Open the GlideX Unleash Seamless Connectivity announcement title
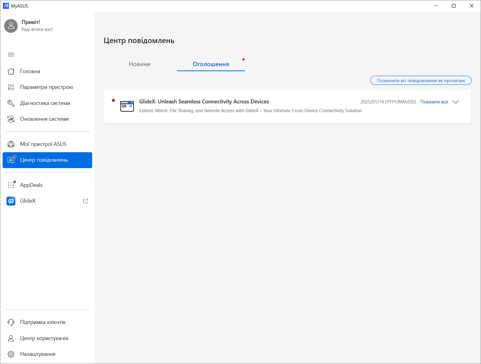This screenshot has width=481, height=364. pyautogui.click(x=204, y=102)
